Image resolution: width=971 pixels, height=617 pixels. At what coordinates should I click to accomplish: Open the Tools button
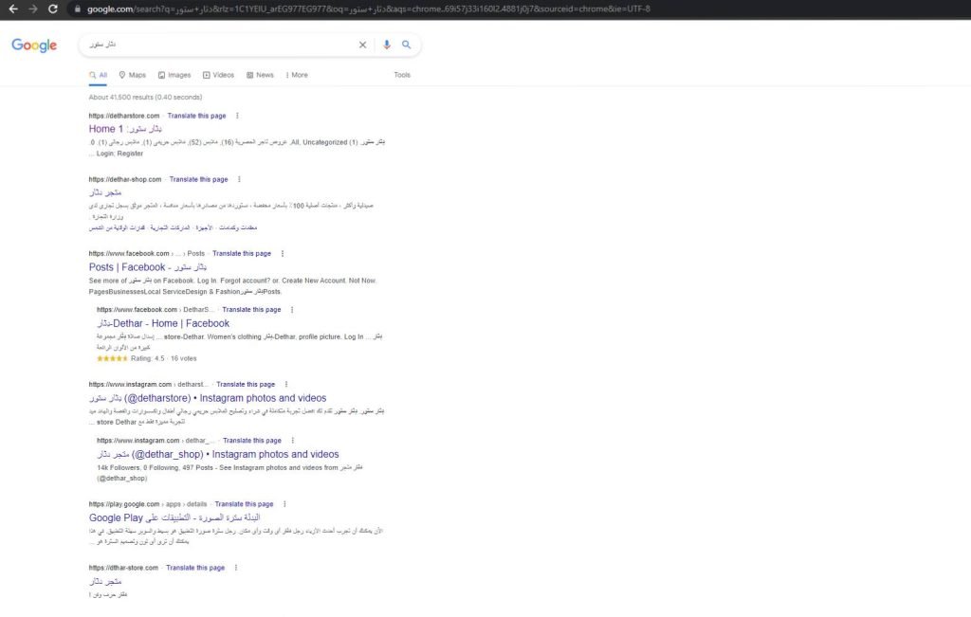click(x=402, y=75)
